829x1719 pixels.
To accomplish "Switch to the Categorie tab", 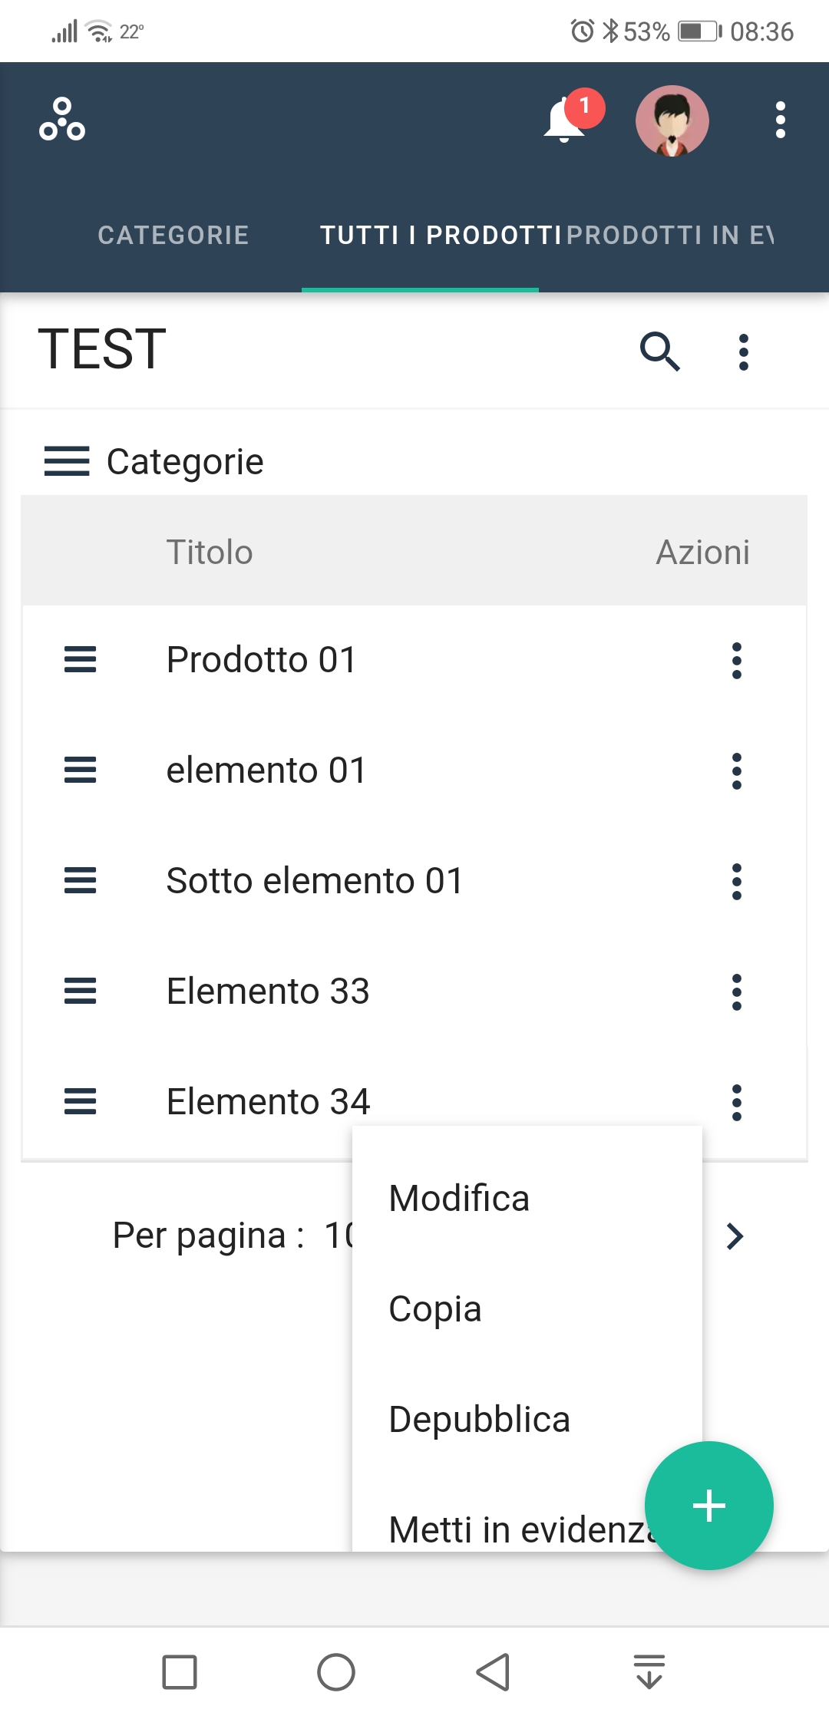I will click(173, 235).
